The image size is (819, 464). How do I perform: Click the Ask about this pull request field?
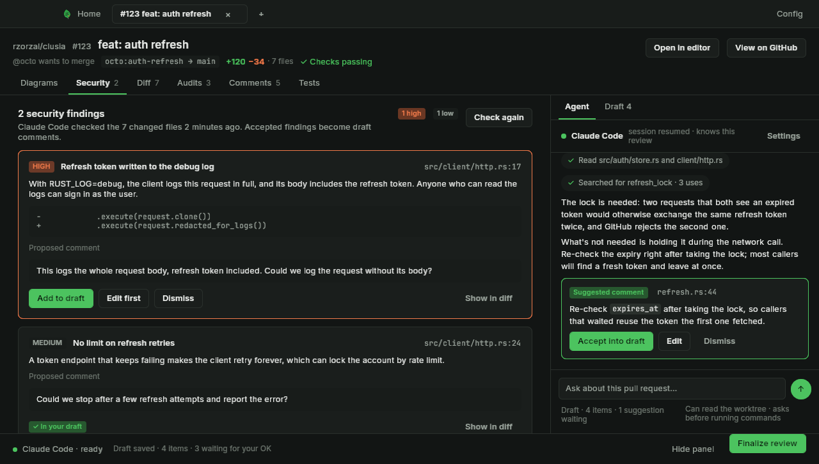pos(672,389)
